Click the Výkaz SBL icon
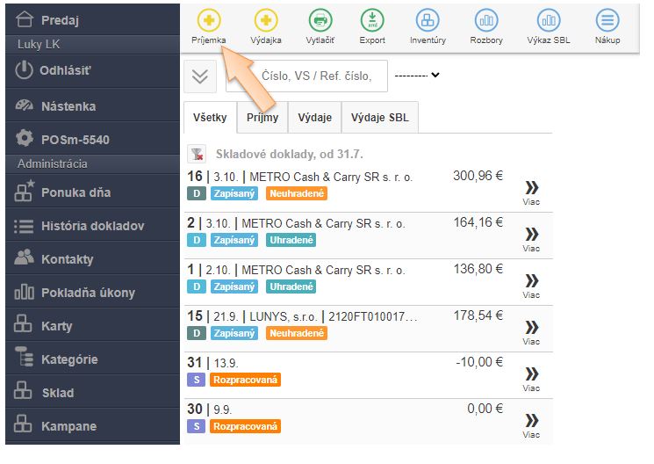The image size is (654, 464). (548, 20)
